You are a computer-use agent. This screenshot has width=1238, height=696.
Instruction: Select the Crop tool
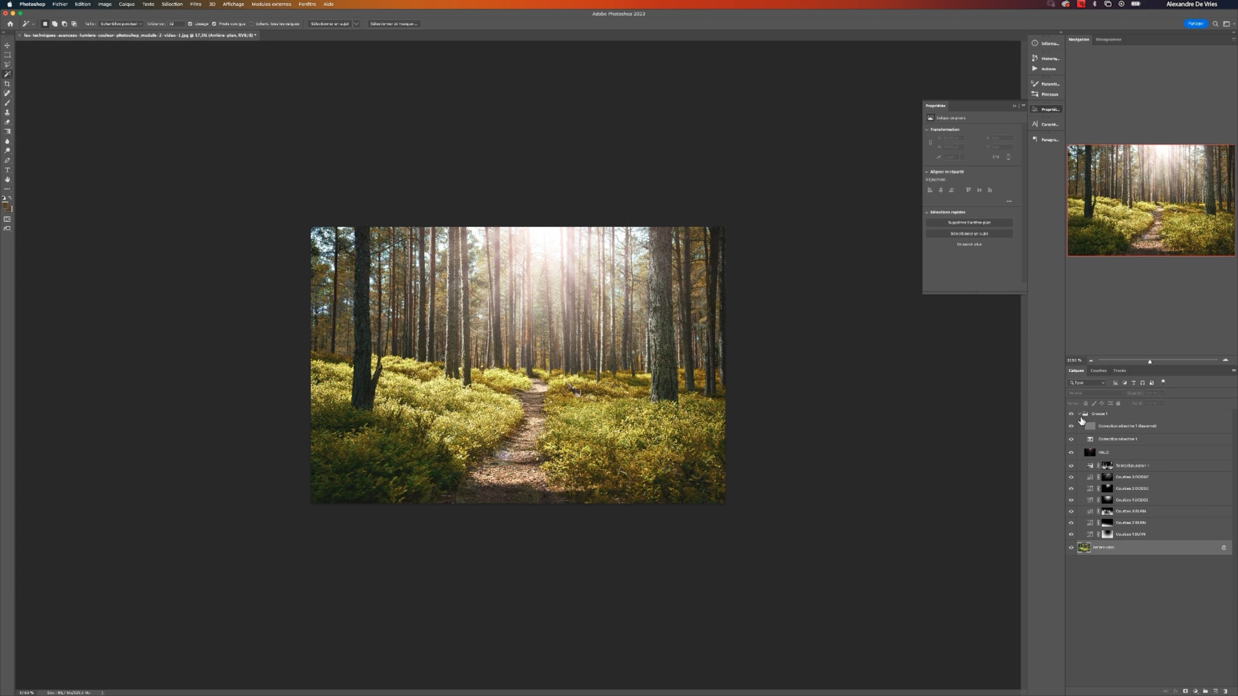pyautogui.click(x=7, y=84)
